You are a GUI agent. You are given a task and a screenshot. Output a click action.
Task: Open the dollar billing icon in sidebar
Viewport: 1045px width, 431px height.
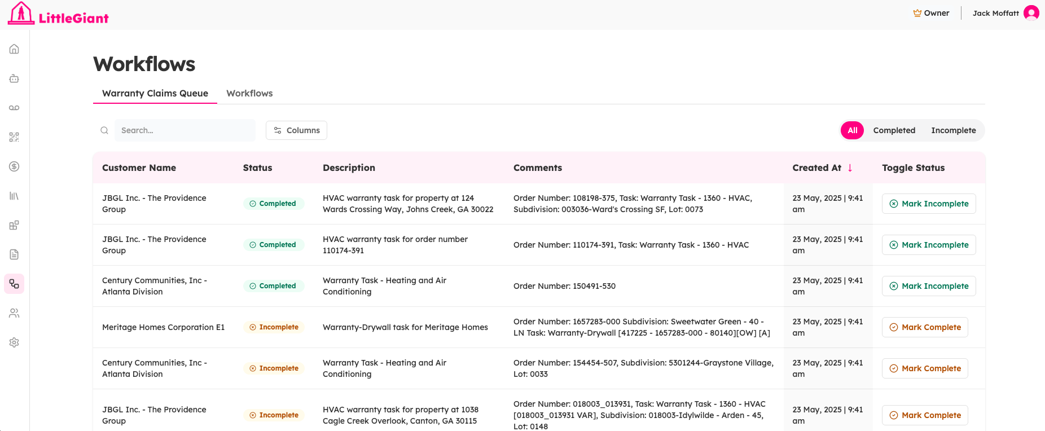click(x=14, y=166)
